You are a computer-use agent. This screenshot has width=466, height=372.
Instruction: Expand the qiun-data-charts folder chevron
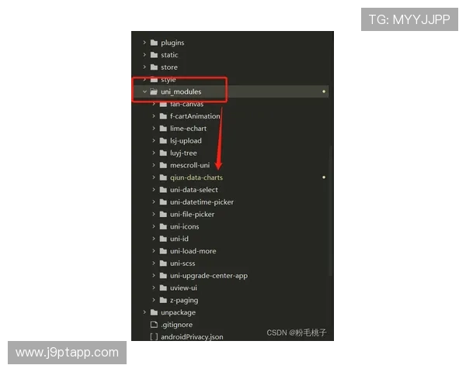point(154,177)
